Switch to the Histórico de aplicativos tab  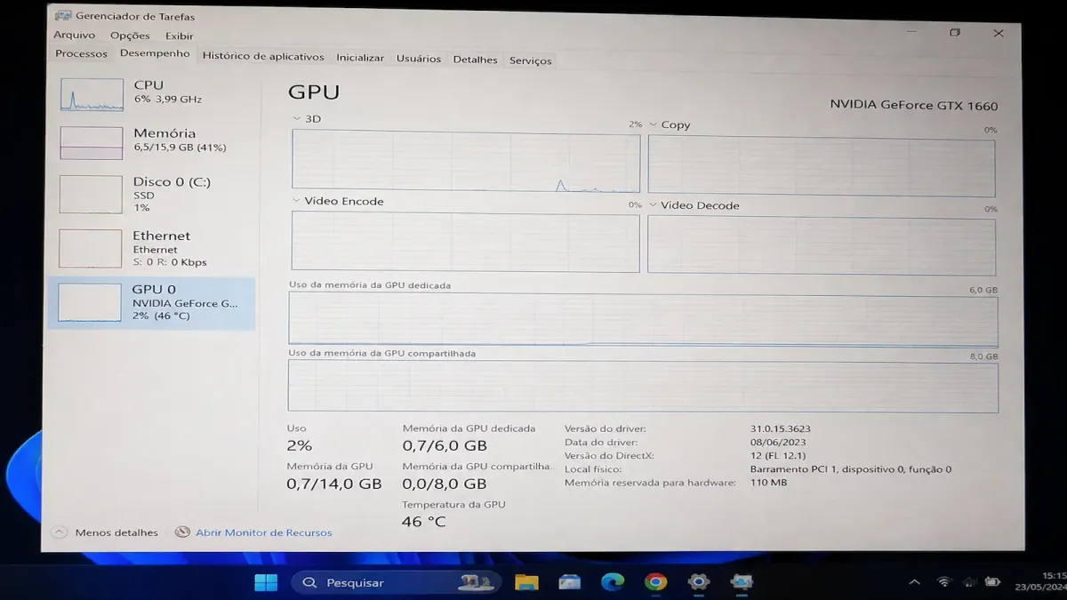(263, 56)
